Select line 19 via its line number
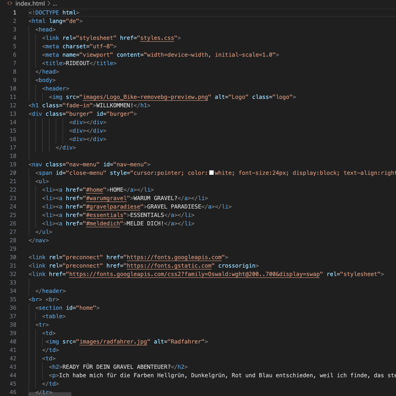This screenshot has width=396, height=396. pyautogui.click(x=13, y=164)
